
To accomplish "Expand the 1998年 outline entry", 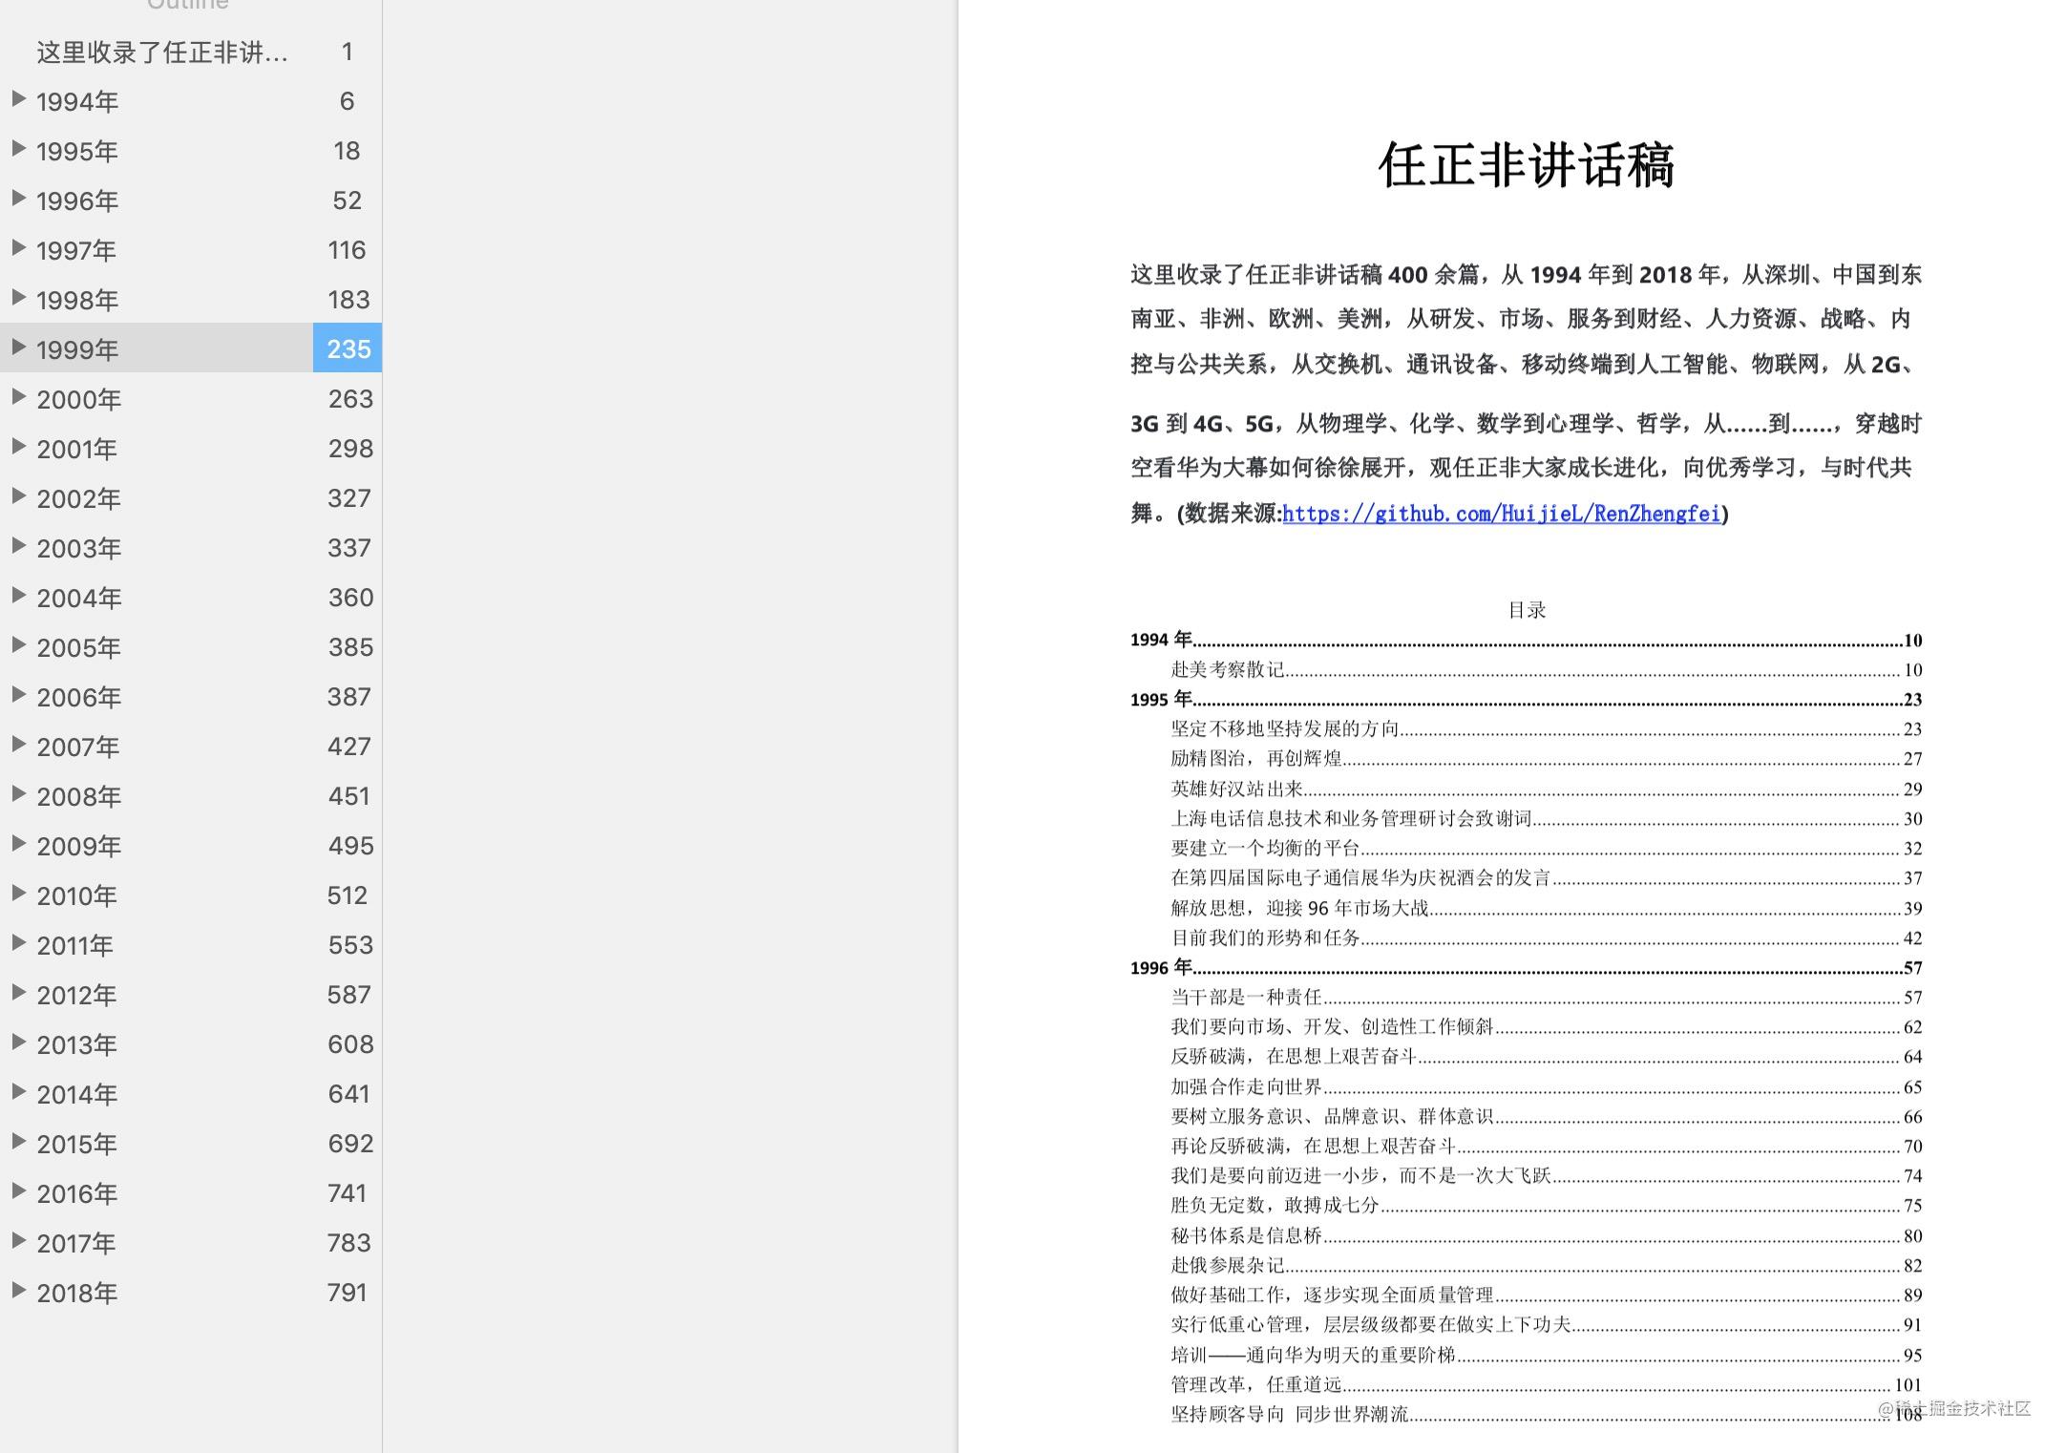I will click(18, 297).
